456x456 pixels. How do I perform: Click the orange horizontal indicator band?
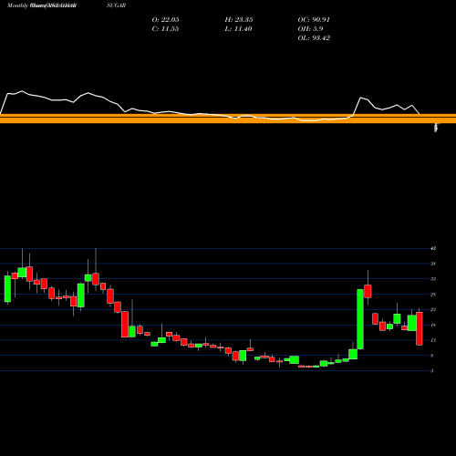(228, 119)
